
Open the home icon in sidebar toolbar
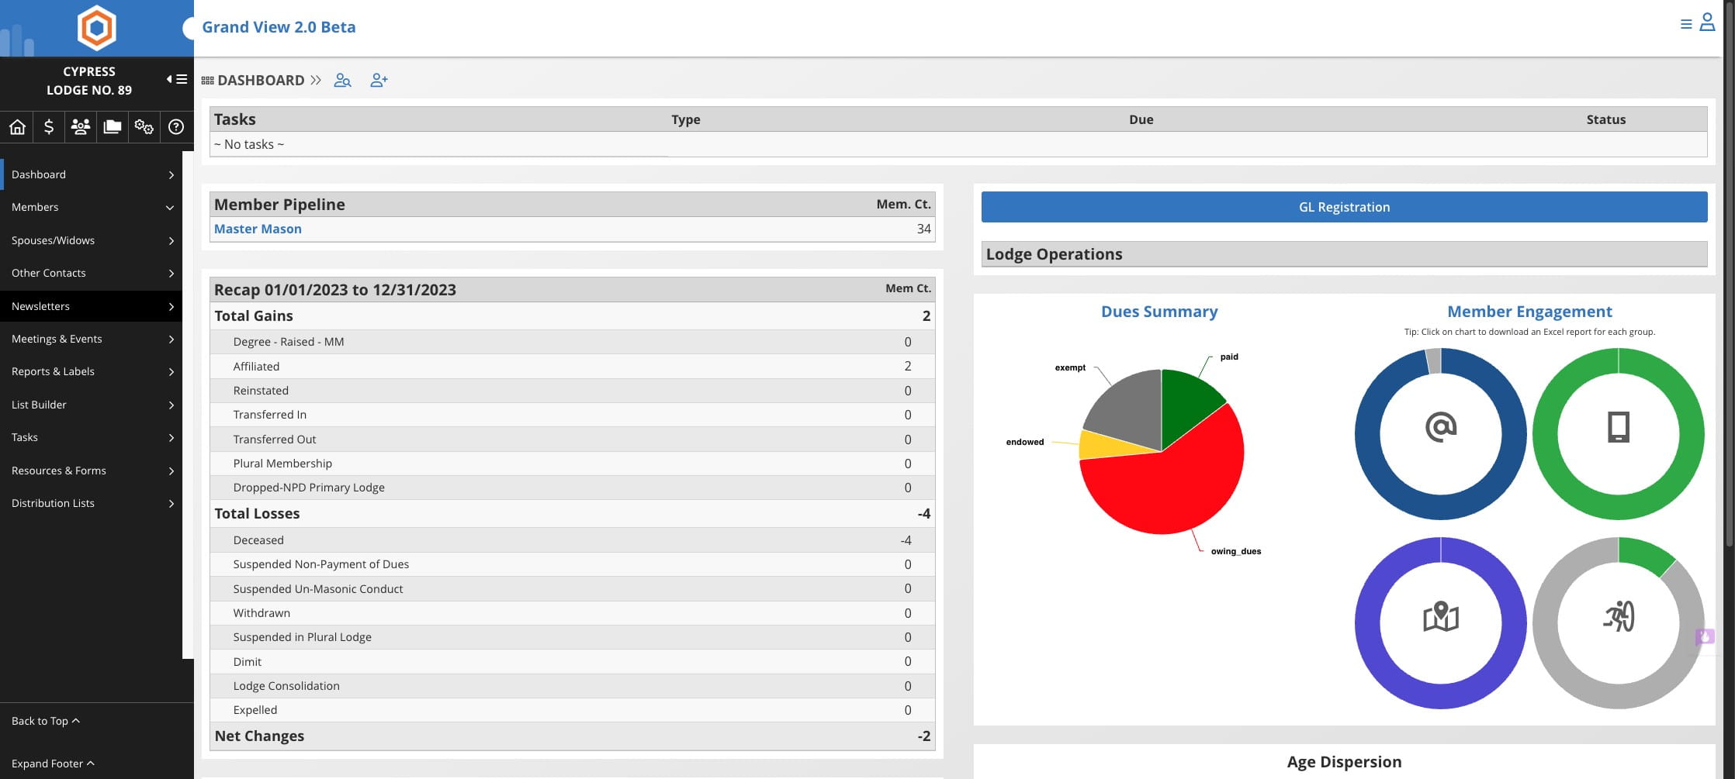tap(17, 126)
